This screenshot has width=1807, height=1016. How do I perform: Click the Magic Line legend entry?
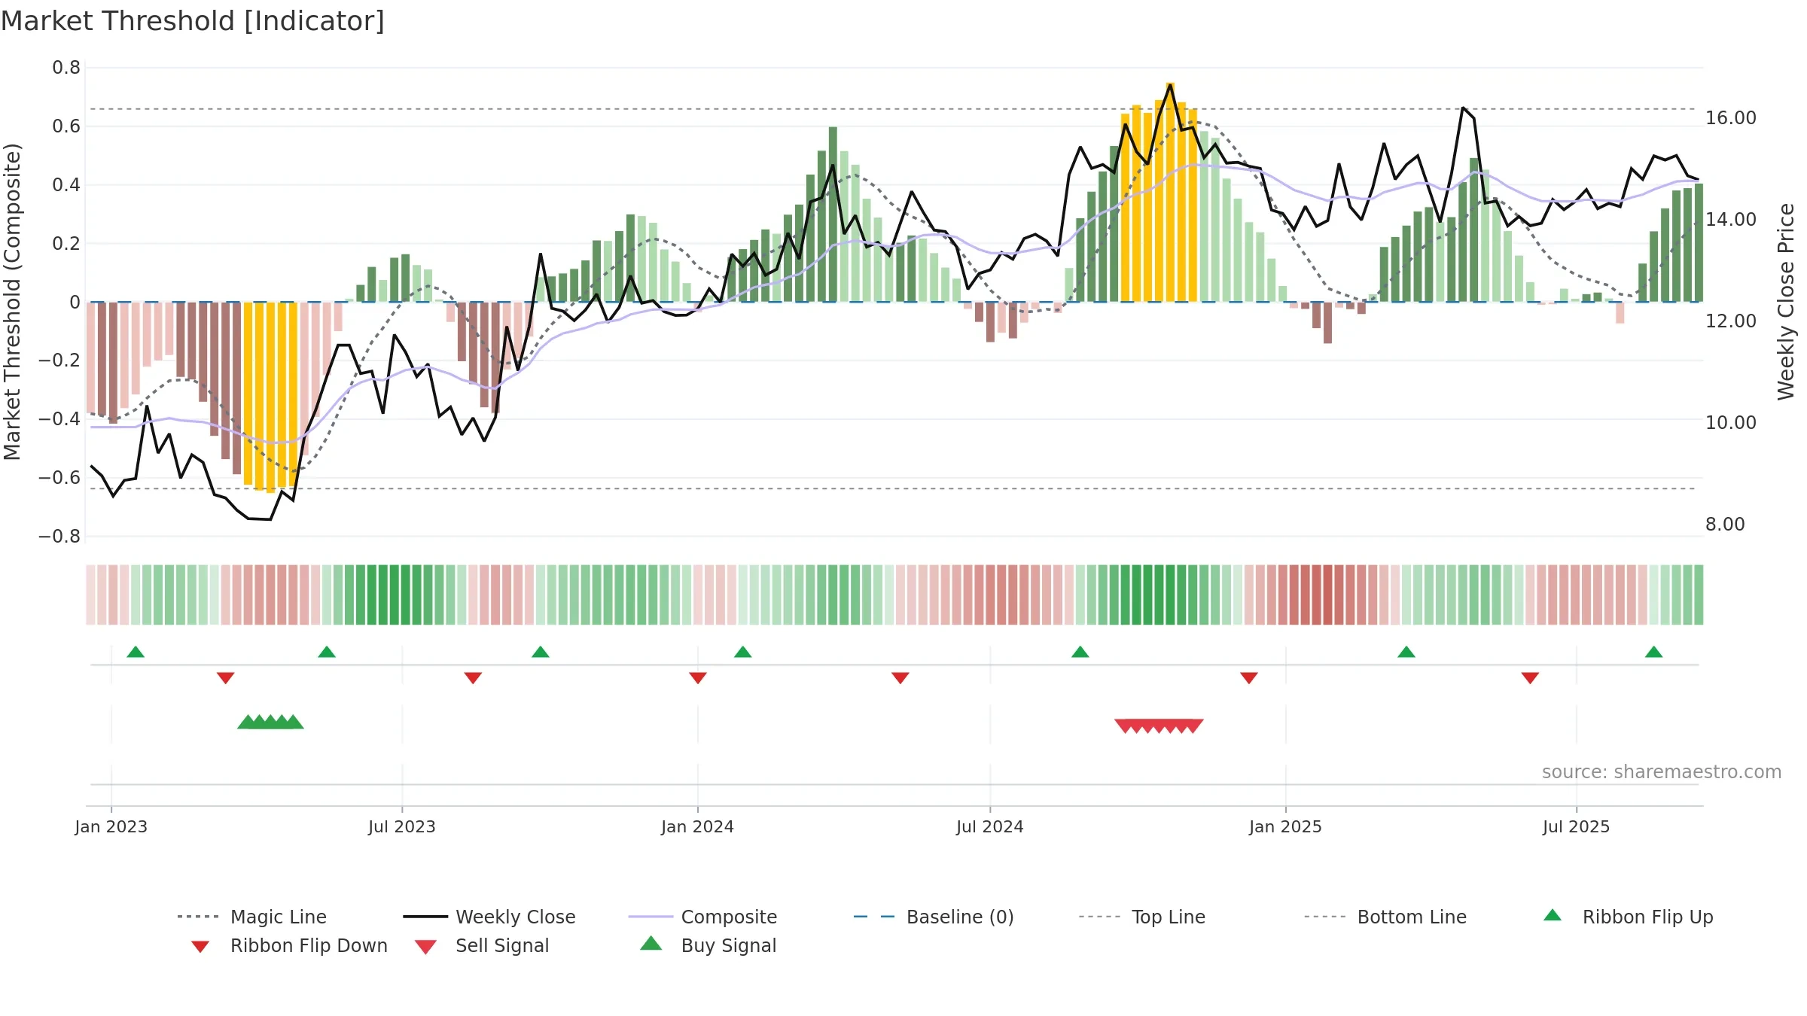click(251, 917)
